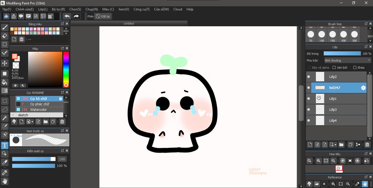Activate the Lasso selection tool

coord(4,110)
